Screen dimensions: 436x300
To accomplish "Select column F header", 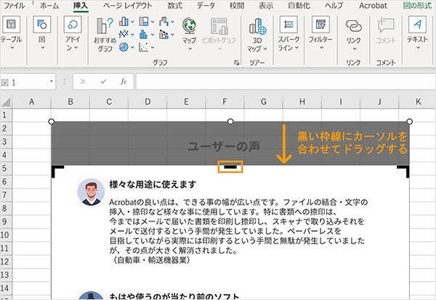I will [225, 102].
